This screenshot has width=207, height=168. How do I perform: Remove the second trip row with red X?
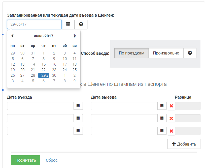point(171,118)
